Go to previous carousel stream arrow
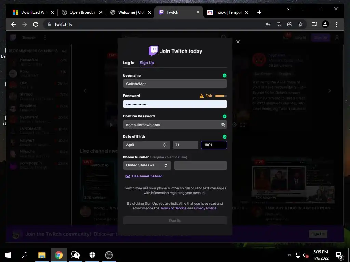This screenshot has height=262, width=350. click(85, 91)
